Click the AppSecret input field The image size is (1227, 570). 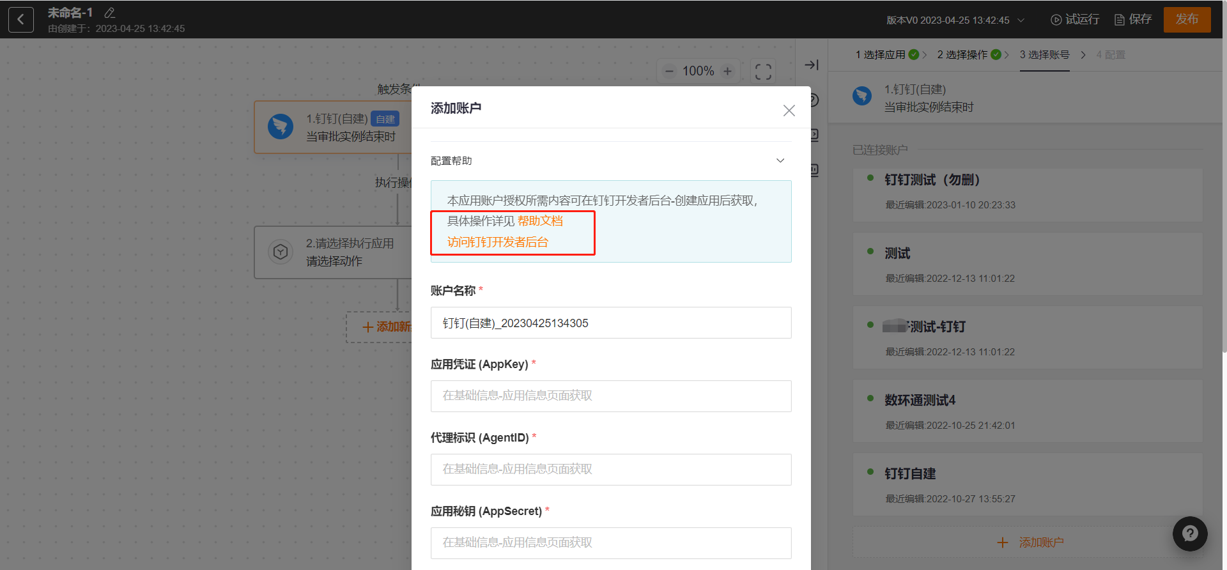(611, 543)
